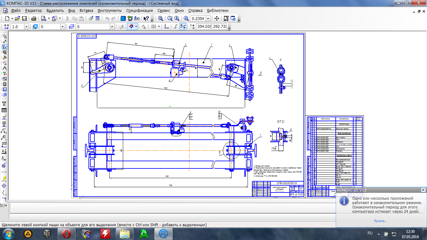Open the Инструменты menu
427x240 pixels.
click(x=109, y=10)
